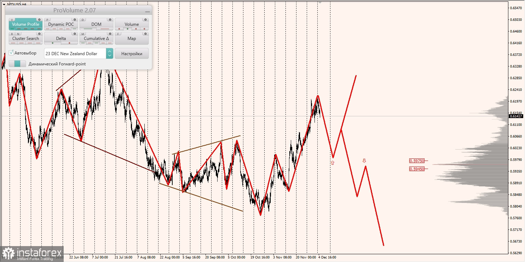Select red-line segment under DOM

tap(105, 29)
